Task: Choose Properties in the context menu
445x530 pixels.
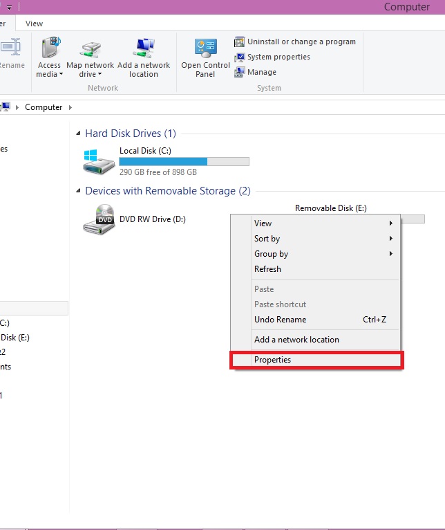Action: (316, 360)
